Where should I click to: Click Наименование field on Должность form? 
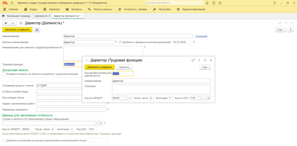coord(128,36)
